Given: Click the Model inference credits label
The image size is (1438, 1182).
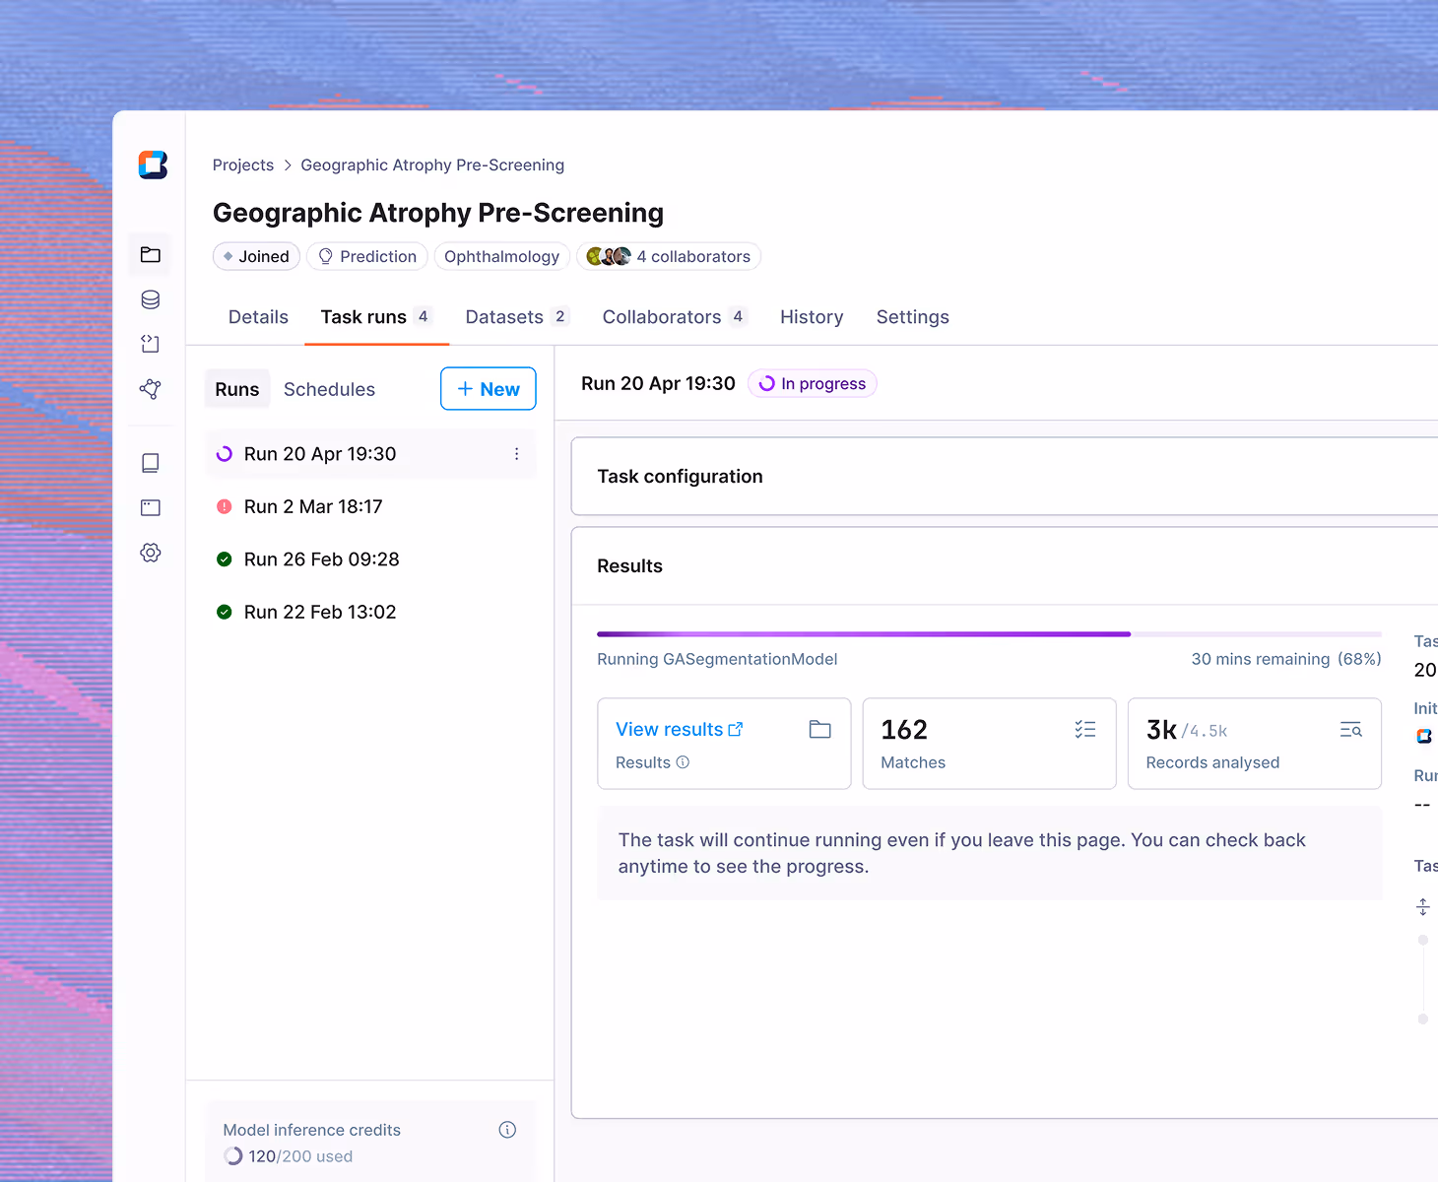Looking at the screenshot, I should coord(311,1130).
